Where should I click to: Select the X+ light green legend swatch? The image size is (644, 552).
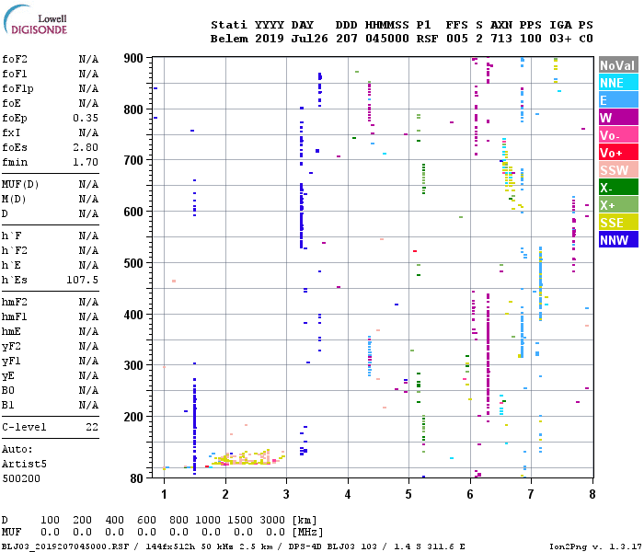coord(618,205)
